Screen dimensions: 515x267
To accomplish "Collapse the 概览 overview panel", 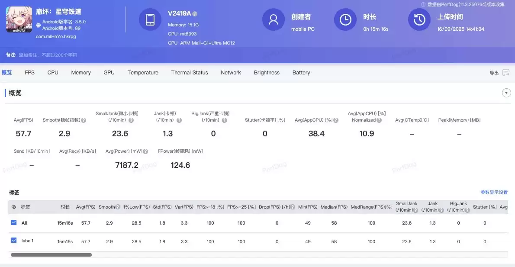I will pyautogui.click(x=506, y=93).
